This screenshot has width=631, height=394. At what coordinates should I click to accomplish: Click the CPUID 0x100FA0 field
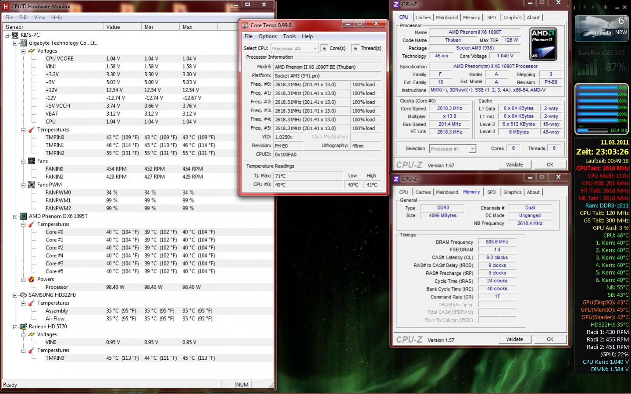coord(327,154)
